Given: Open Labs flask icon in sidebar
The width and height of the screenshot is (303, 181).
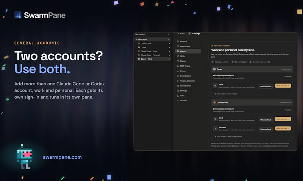Looking at the screenshot, I should pyautogui.click(x=178, y=96).
